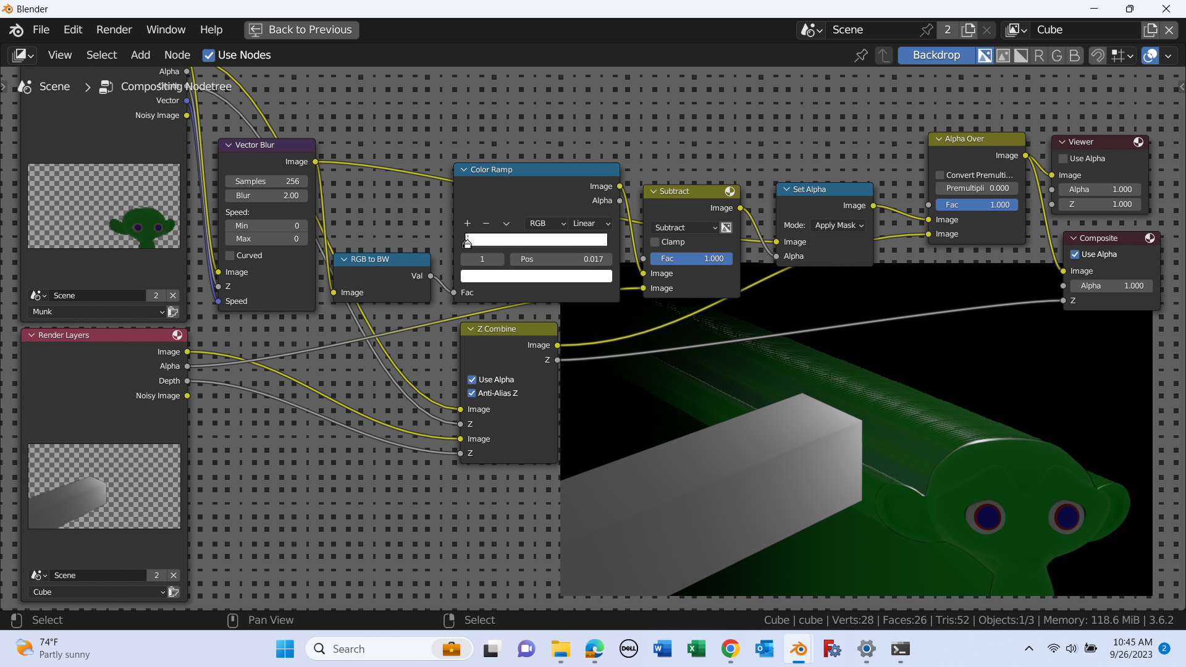The height and width of the screenshot is (667, 1186).
Task: Disable Use Alpha in Z Combine node
Action: (472, 380)
